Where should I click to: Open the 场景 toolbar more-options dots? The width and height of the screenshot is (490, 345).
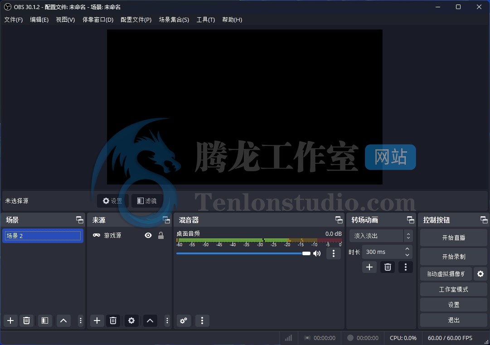[81, 321]
